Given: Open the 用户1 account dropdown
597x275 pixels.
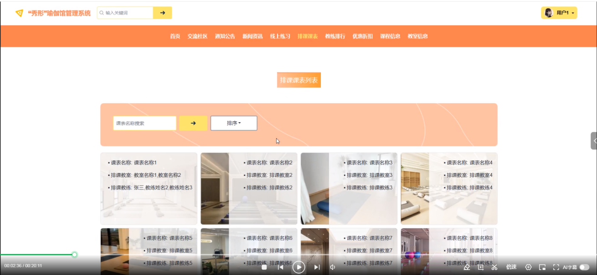Looking at the screenshot, I should click(559, 13).
